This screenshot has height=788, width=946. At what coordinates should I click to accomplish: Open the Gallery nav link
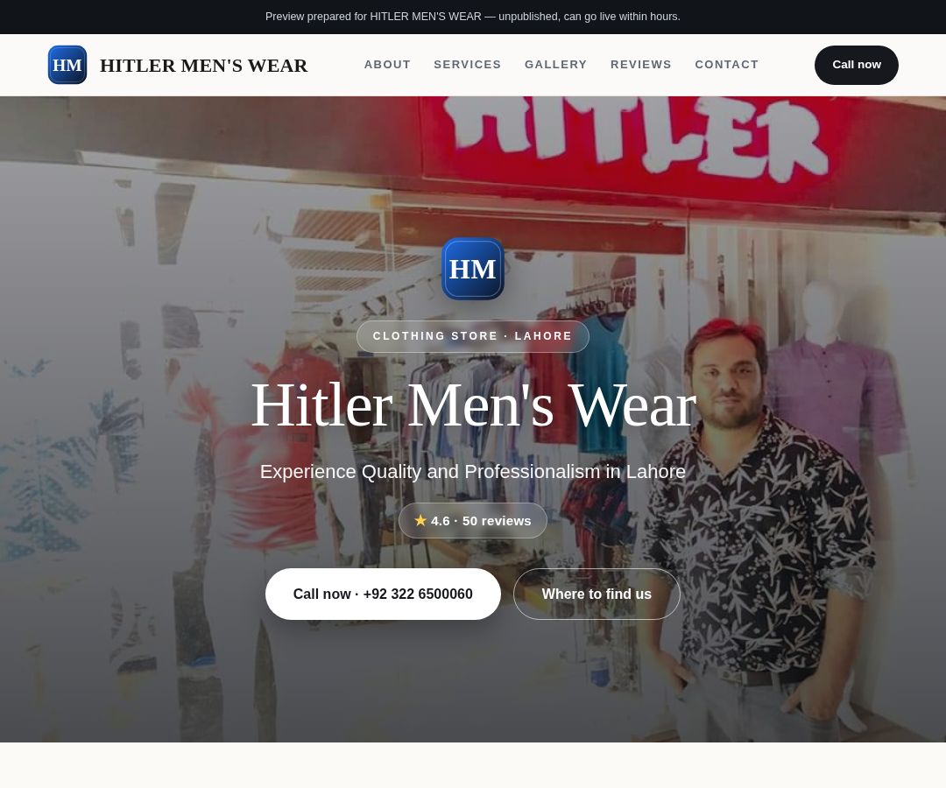(x=555, y=65)
